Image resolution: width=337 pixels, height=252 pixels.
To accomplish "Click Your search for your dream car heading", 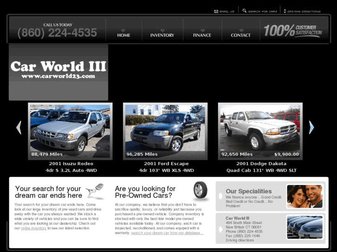I will 49,192.
